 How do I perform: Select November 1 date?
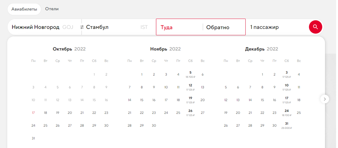142,75
